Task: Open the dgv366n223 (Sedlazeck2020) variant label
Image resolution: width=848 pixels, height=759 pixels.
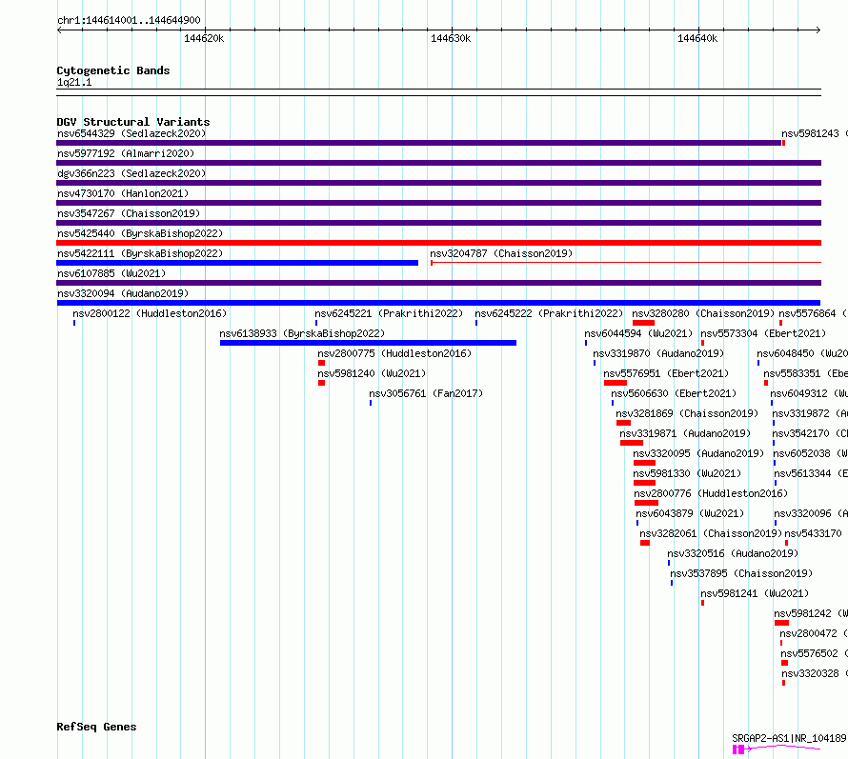Action: 131,173
